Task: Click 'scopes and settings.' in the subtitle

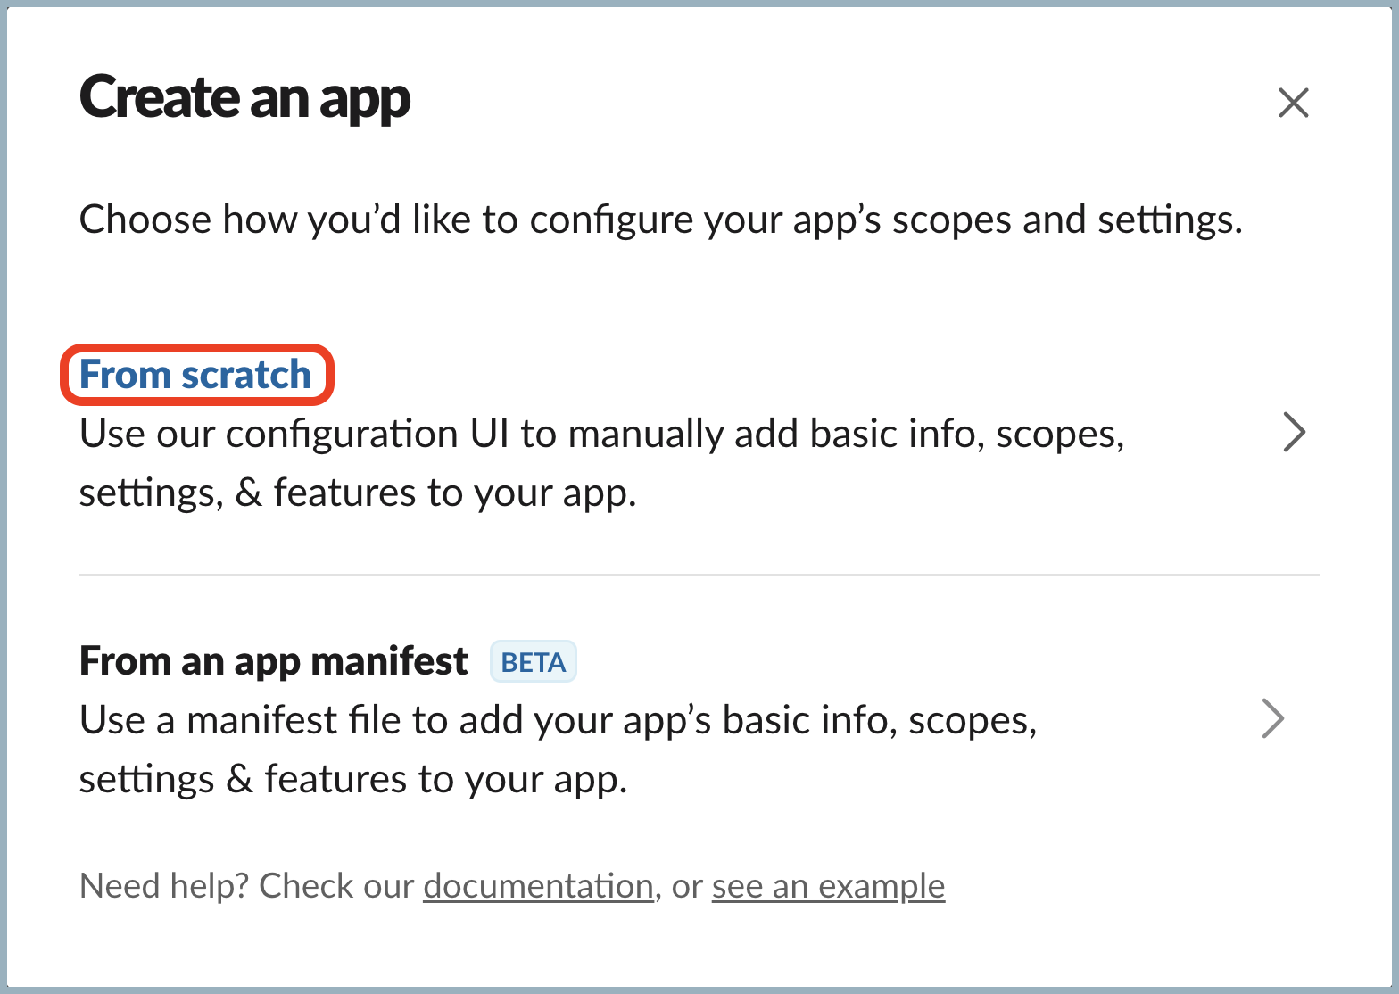Action: click(x=1066, y=220)
